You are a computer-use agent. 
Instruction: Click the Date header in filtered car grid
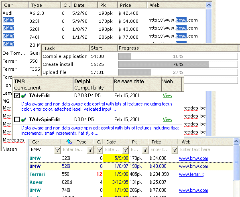[116, 142]
